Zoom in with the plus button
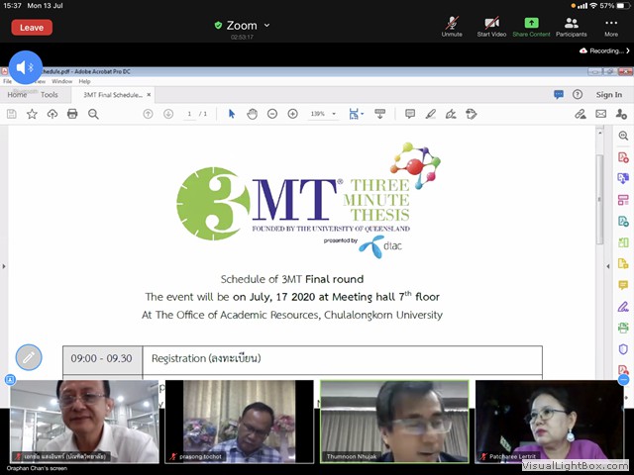Viewport: 634px width, 475px height. pyautogui.click(x=293, y=114)
